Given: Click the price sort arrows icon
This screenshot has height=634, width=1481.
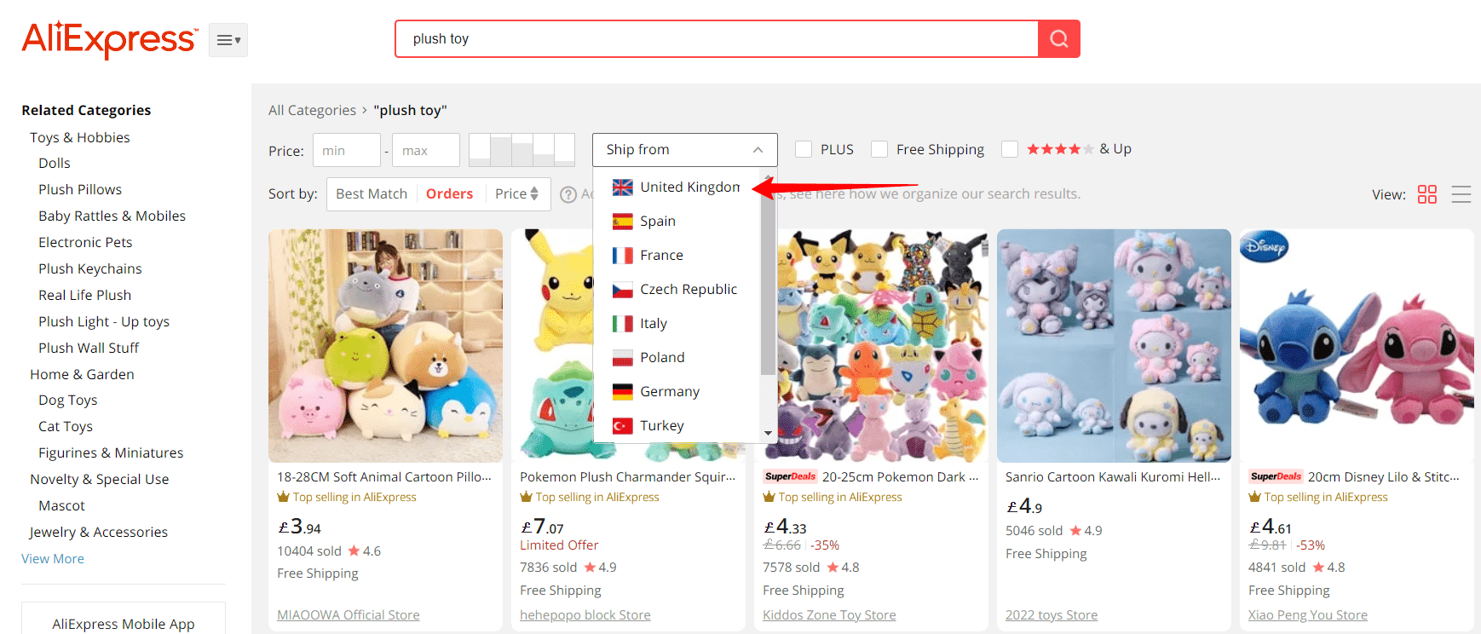Looking at the screenshot, I should click(534, 193).
